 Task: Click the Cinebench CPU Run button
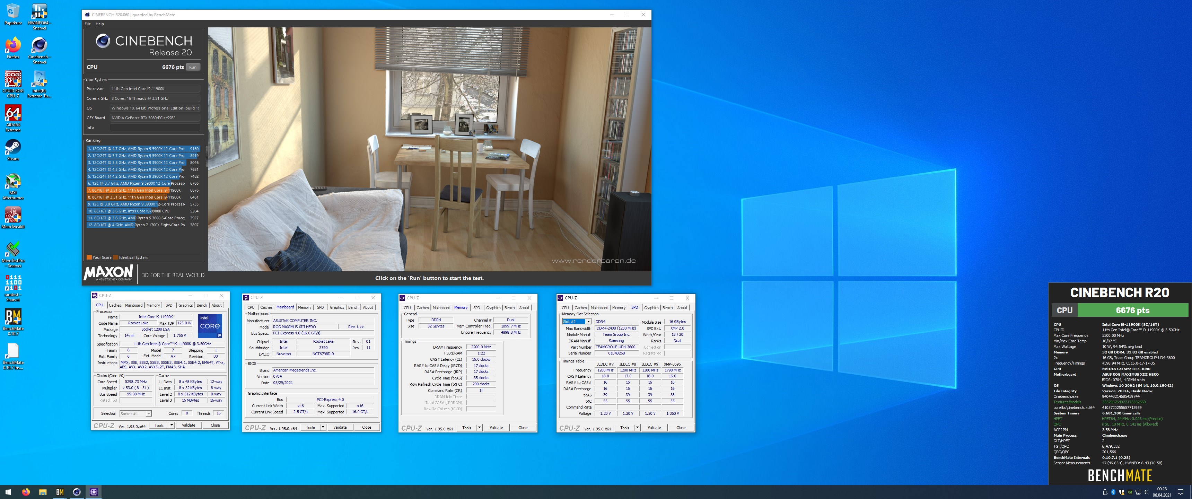point(193,67)
